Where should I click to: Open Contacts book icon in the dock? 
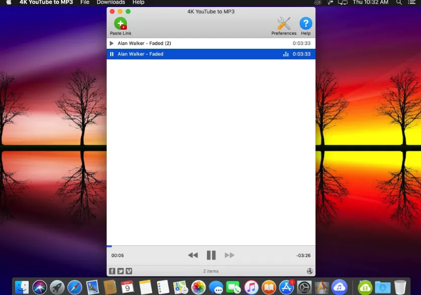coord(110,287)
